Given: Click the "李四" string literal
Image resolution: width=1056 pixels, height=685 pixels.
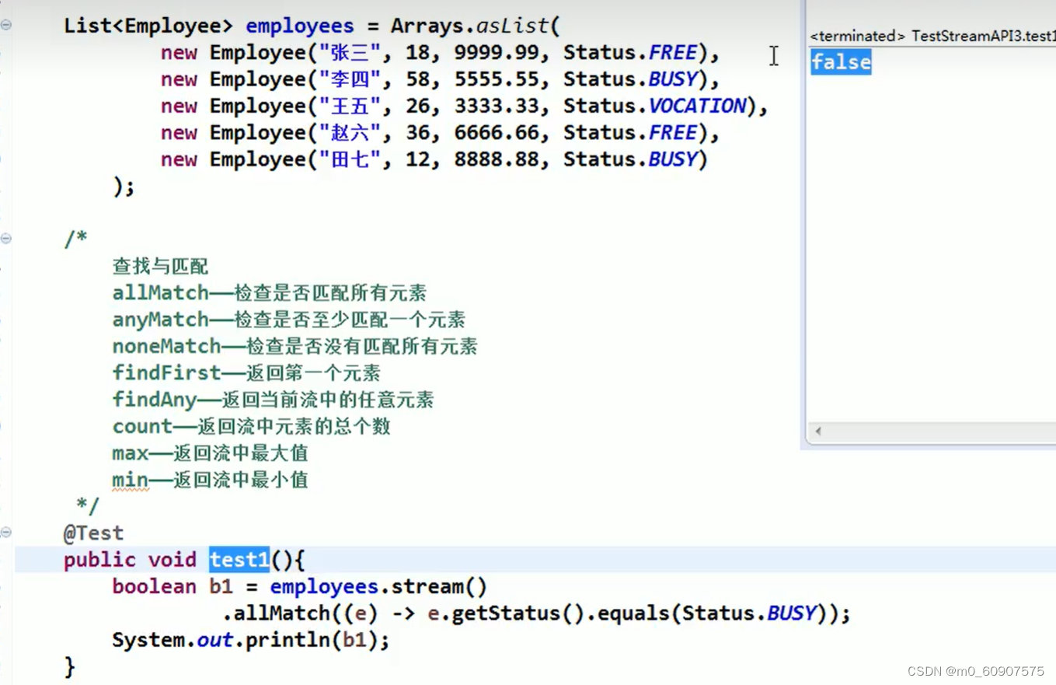Looking at the screenshot, I should [350, 79].
